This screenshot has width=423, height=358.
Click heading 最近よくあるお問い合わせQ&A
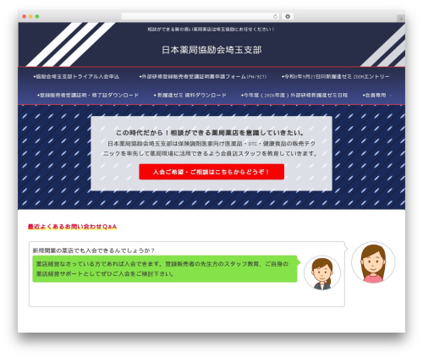[72, 227]
